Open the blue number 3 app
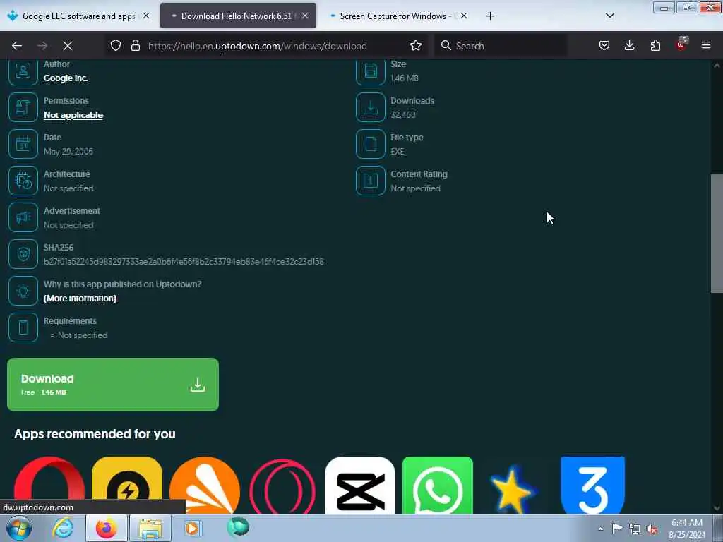Image resolution: width=723 pixels, height=542 pixels. pos(592,485)
